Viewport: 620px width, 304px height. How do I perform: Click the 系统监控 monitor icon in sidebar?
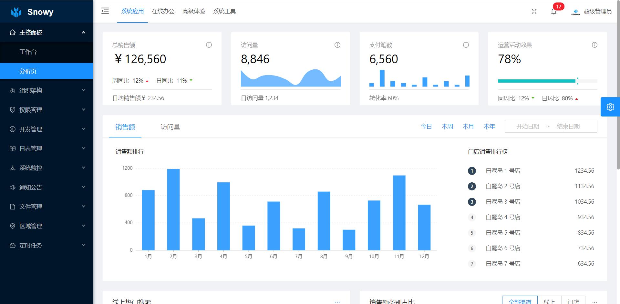(12, 168)
